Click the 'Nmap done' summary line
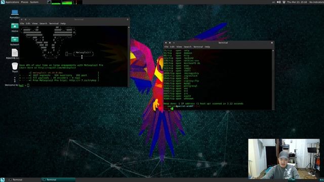Image resolution: width=324 pixels, height=182 pixels. (204, 104)
